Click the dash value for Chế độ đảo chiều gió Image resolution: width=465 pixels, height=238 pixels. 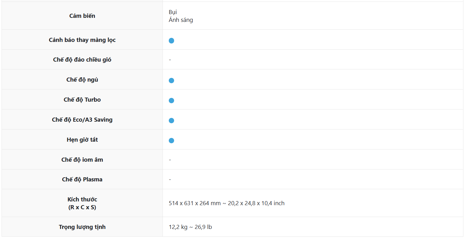click(x=170, y=60)
